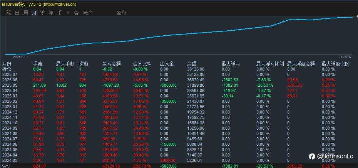Click the -1500.00 withdrawal value

[168, 144]
